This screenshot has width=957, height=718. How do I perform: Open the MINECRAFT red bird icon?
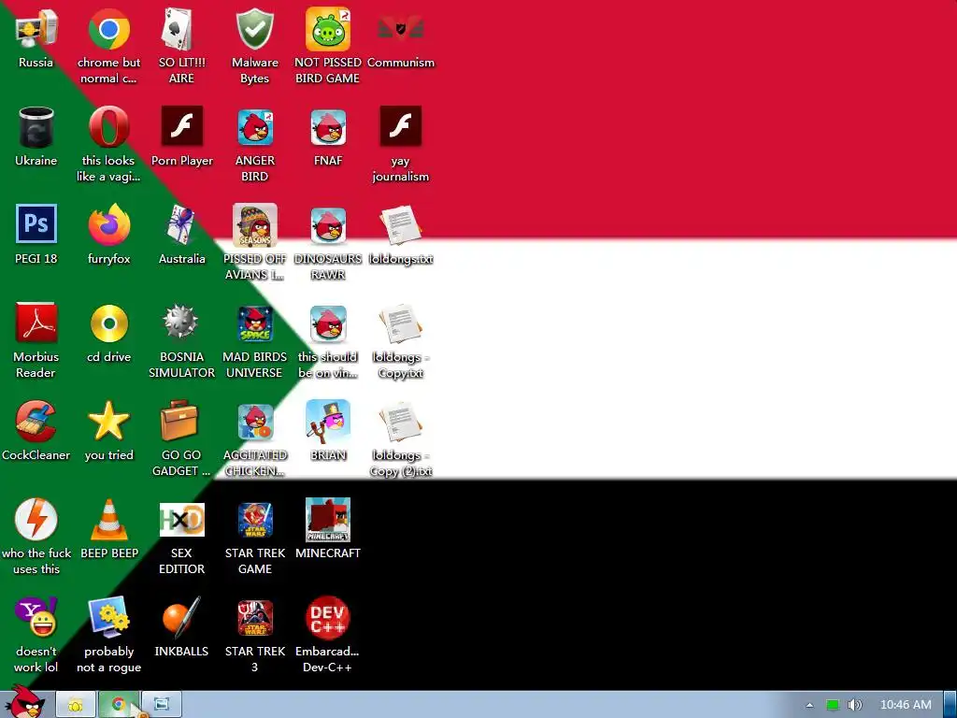point(328,520)
